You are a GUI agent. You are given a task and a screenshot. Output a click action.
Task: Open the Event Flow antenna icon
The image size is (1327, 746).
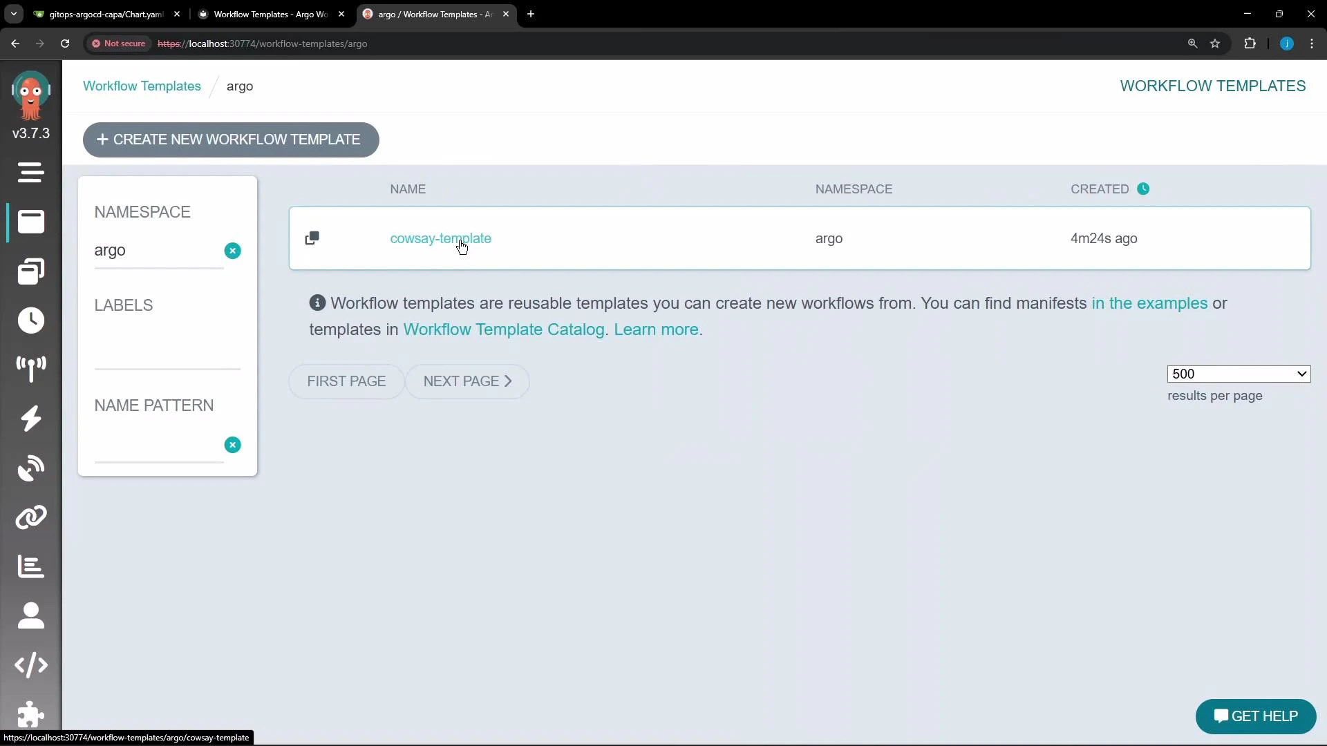coord(30,370)
